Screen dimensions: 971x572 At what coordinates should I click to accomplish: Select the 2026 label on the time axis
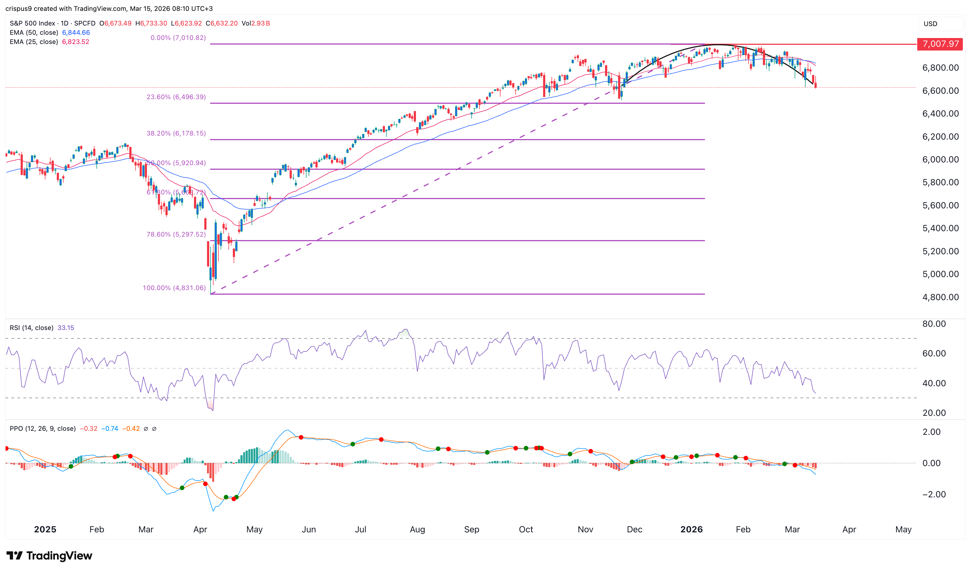point(692,529)
